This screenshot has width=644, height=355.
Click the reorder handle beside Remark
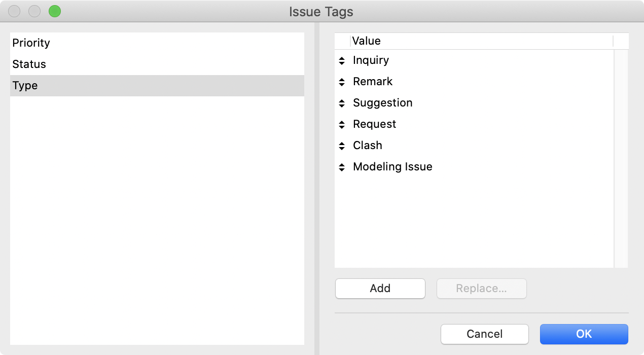342,82
